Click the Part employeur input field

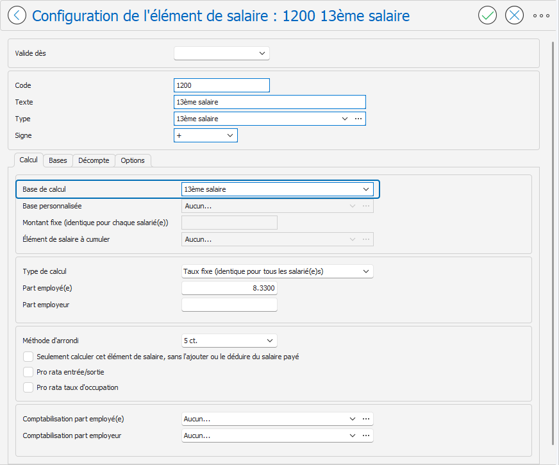229,305
